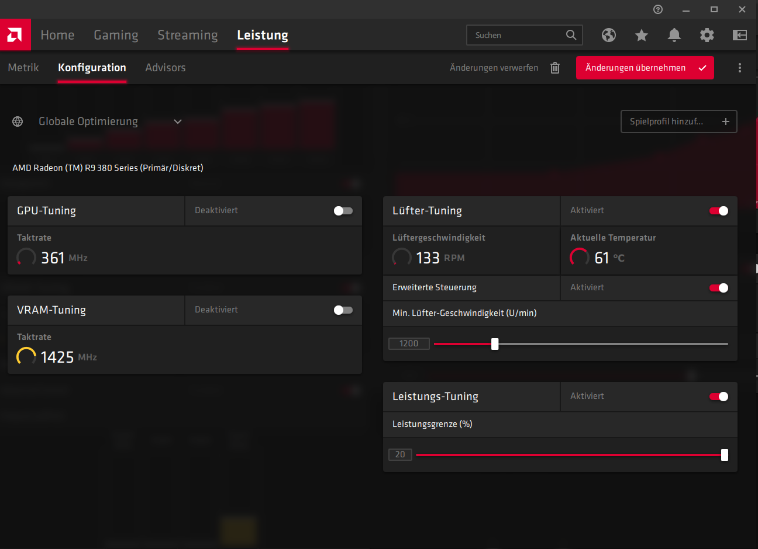Click the AMD logo icon

point(15,35)
